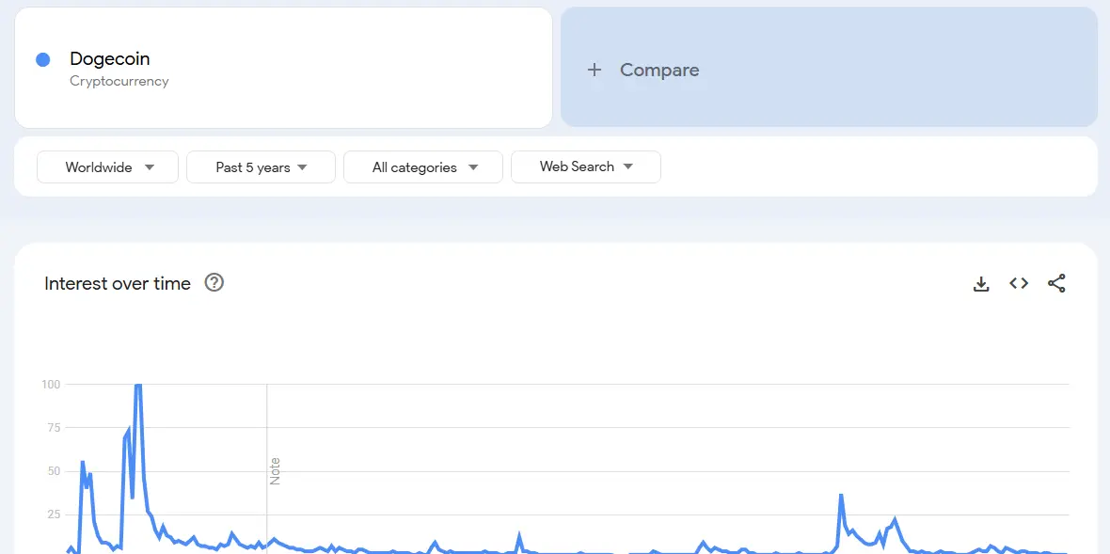
Task: Change search type via the Web Search dropdown
Action: pyautogui.click(x=585, y=166)
